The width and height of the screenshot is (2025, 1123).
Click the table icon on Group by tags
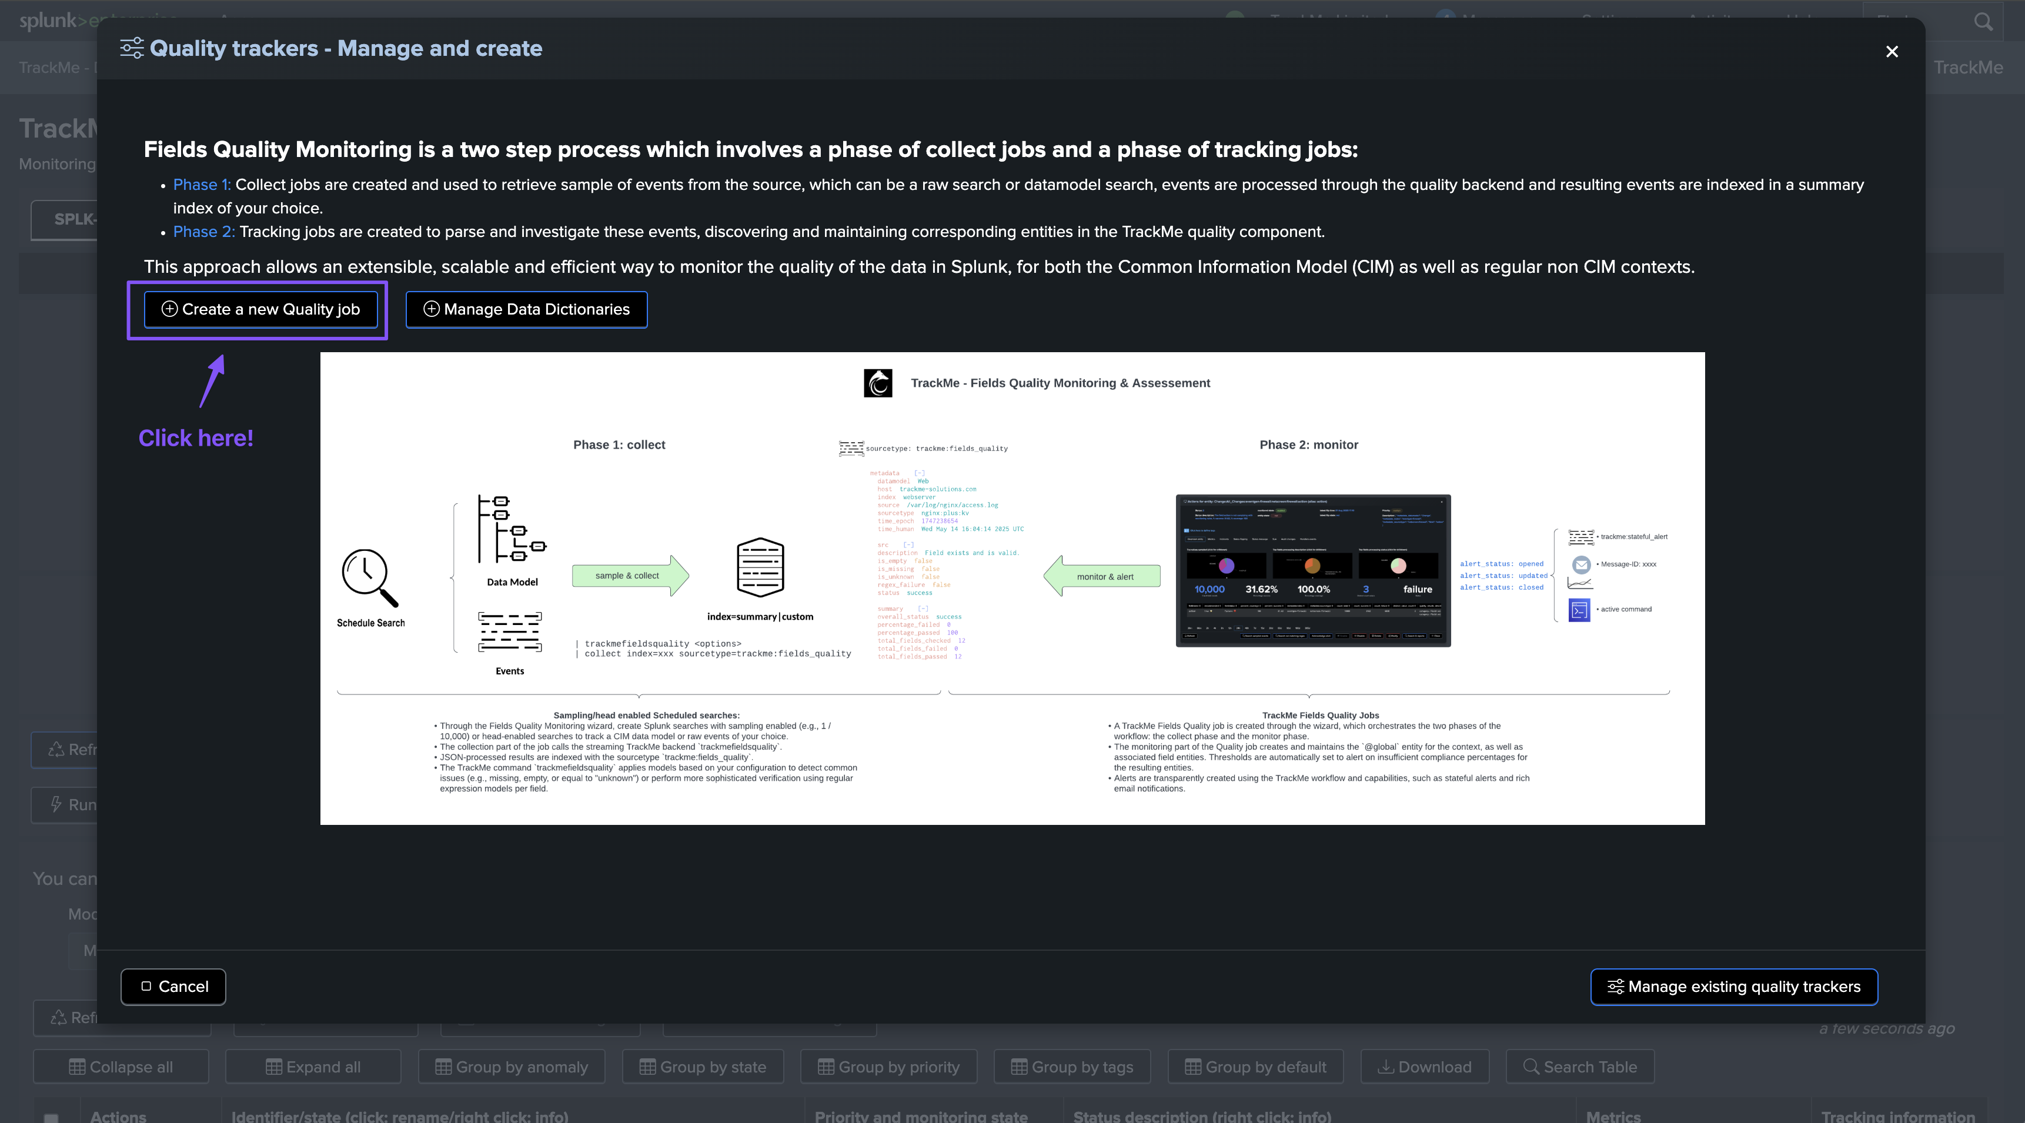point(1019,1067)
